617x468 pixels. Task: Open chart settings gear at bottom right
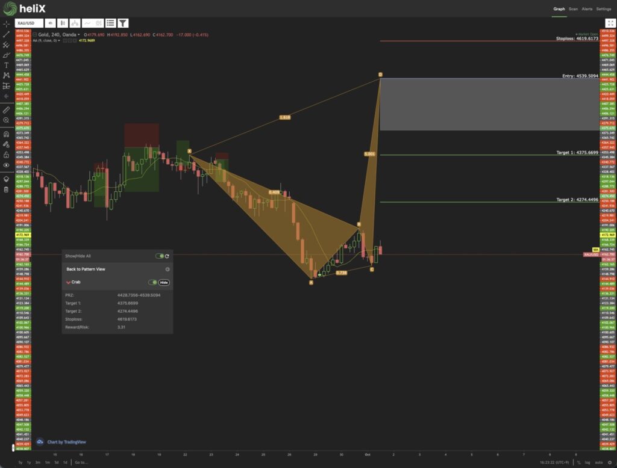(x=610, y=463)
